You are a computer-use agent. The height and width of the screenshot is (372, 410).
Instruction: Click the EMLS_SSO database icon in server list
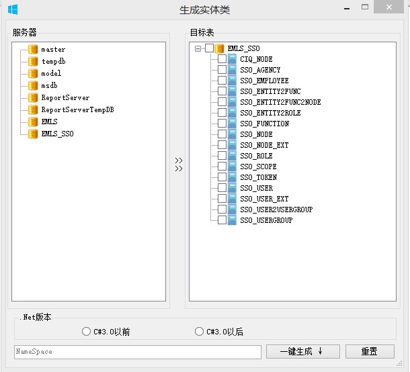pyautogui.click(x=33, y=134)
